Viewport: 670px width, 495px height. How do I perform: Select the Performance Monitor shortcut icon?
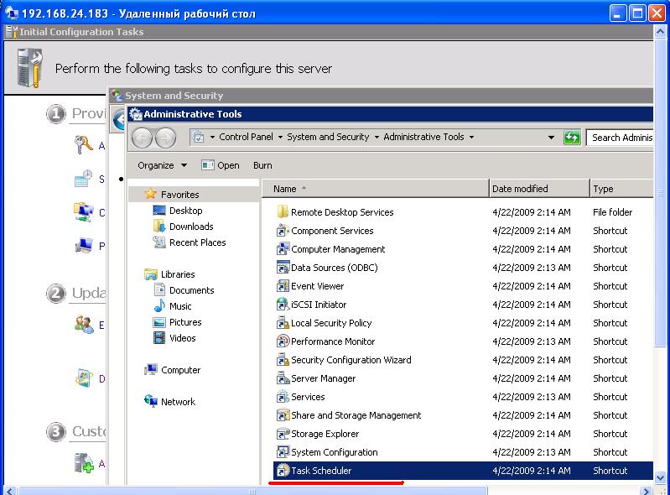click(x=283, y=341)
